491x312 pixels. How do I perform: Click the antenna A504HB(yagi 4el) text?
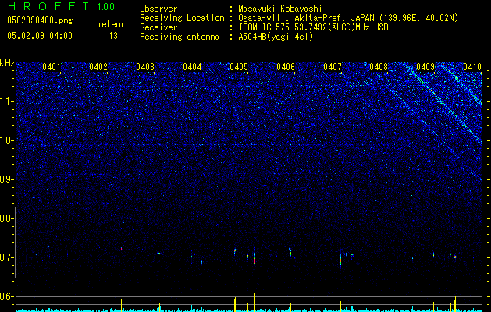(x=276, y=37)
